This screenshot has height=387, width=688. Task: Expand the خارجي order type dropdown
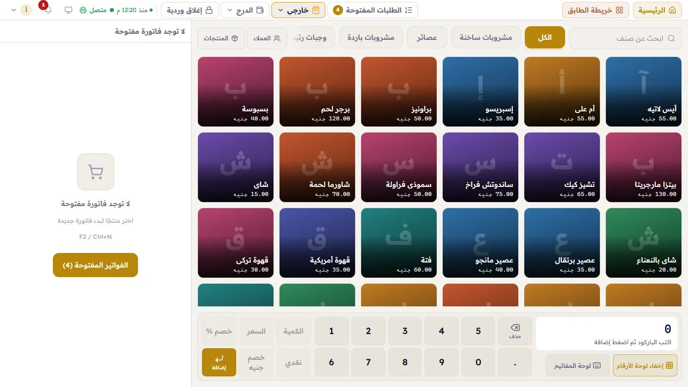coord(298,10)
